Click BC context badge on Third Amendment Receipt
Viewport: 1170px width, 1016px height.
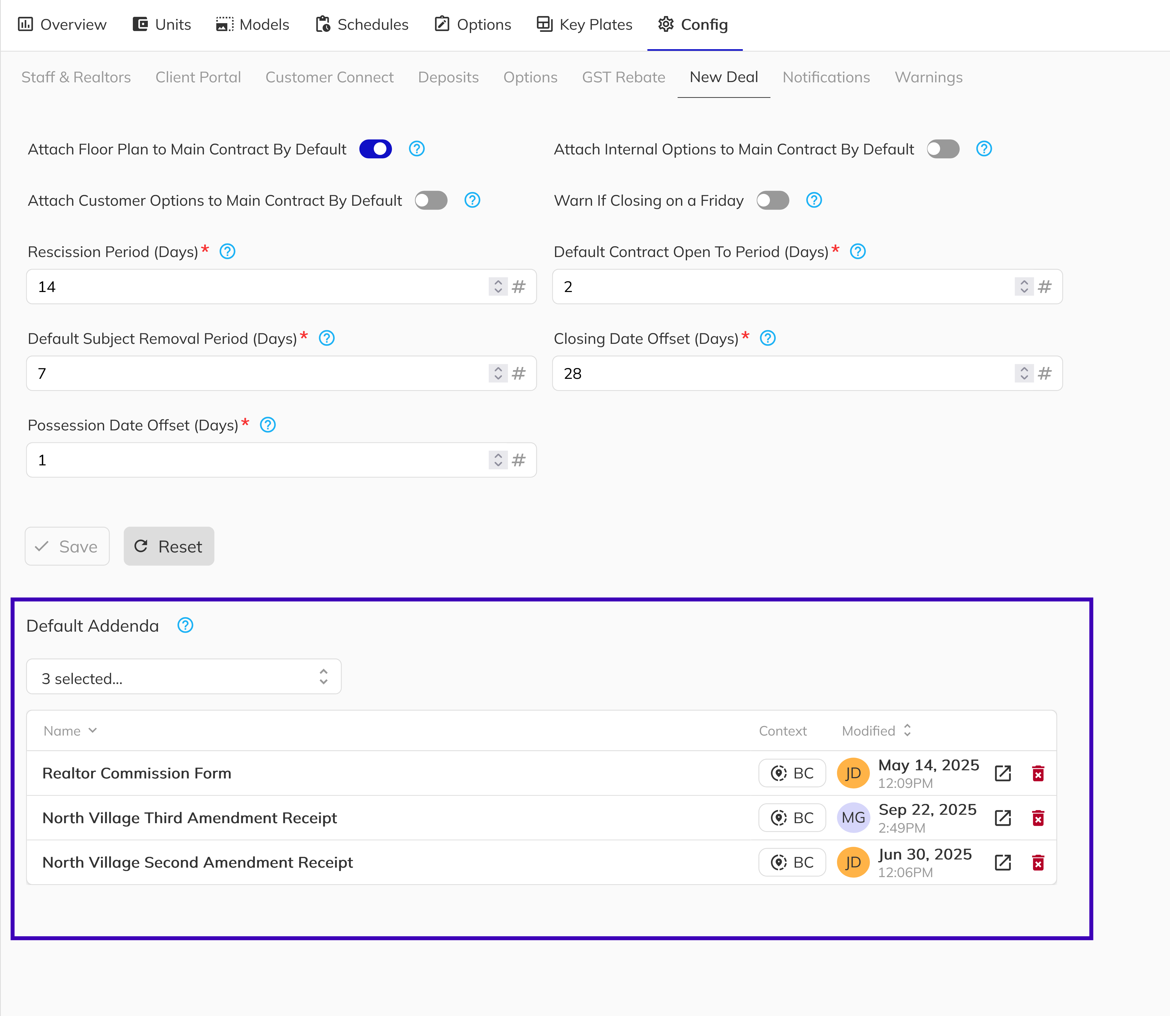[792, 818]
